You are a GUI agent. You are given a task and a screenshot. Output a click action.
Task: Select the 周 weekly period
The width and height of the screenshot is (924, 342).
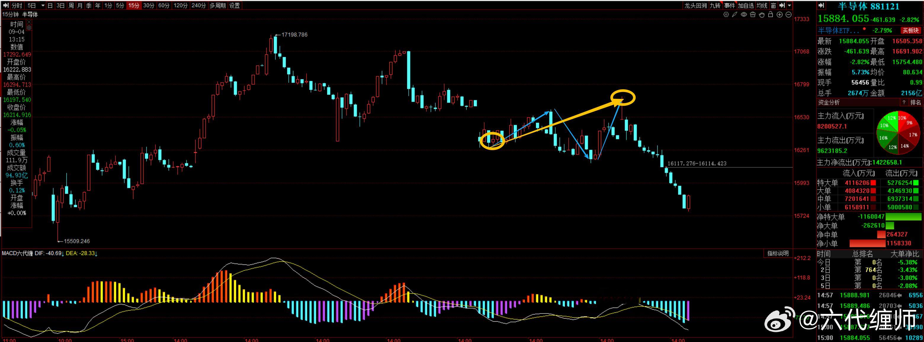pos(71,5)
